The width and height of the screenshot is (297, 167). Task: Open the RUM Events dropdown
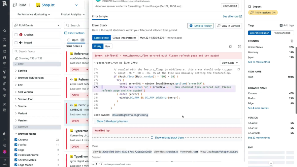(37, 25)
